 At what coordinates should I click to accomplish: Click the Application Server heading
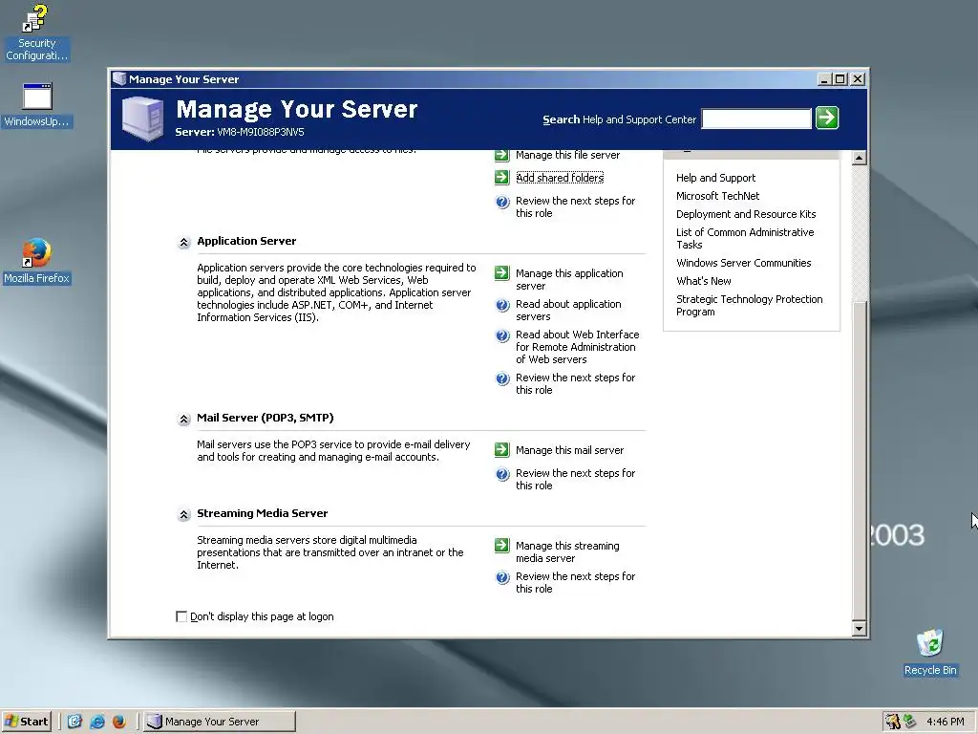point(246,241)
